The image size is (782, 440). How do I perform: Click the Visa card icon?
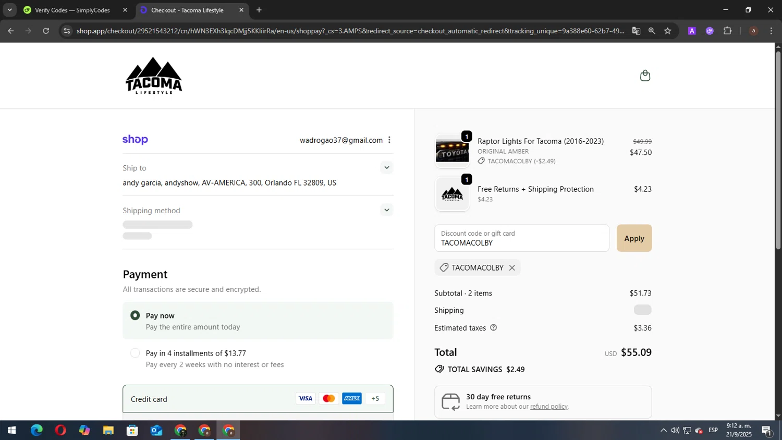(306, 398)
